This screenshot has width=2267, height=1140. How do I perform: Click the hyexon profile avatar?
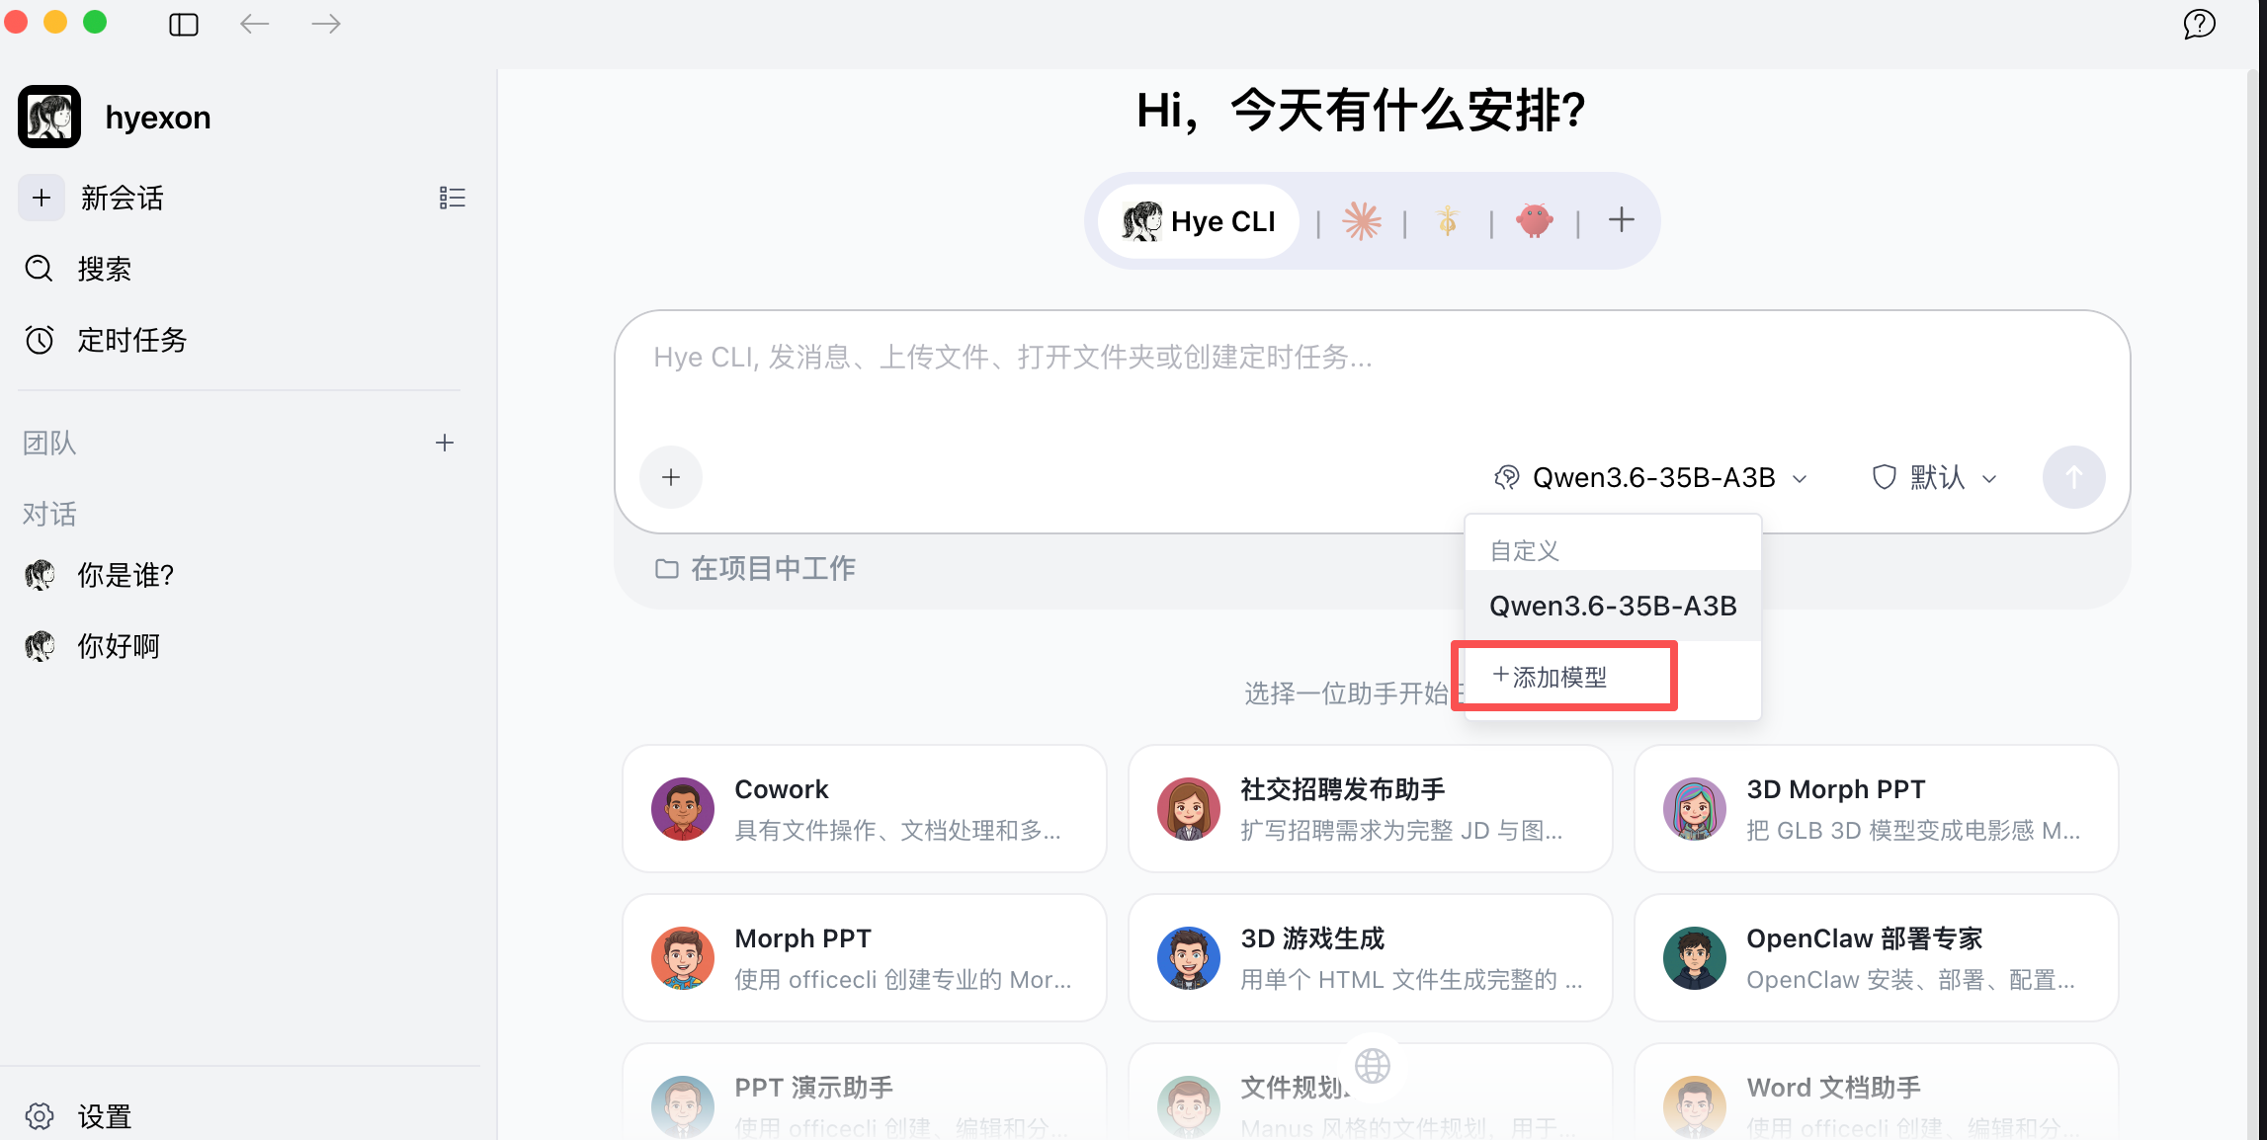[49, 117]
